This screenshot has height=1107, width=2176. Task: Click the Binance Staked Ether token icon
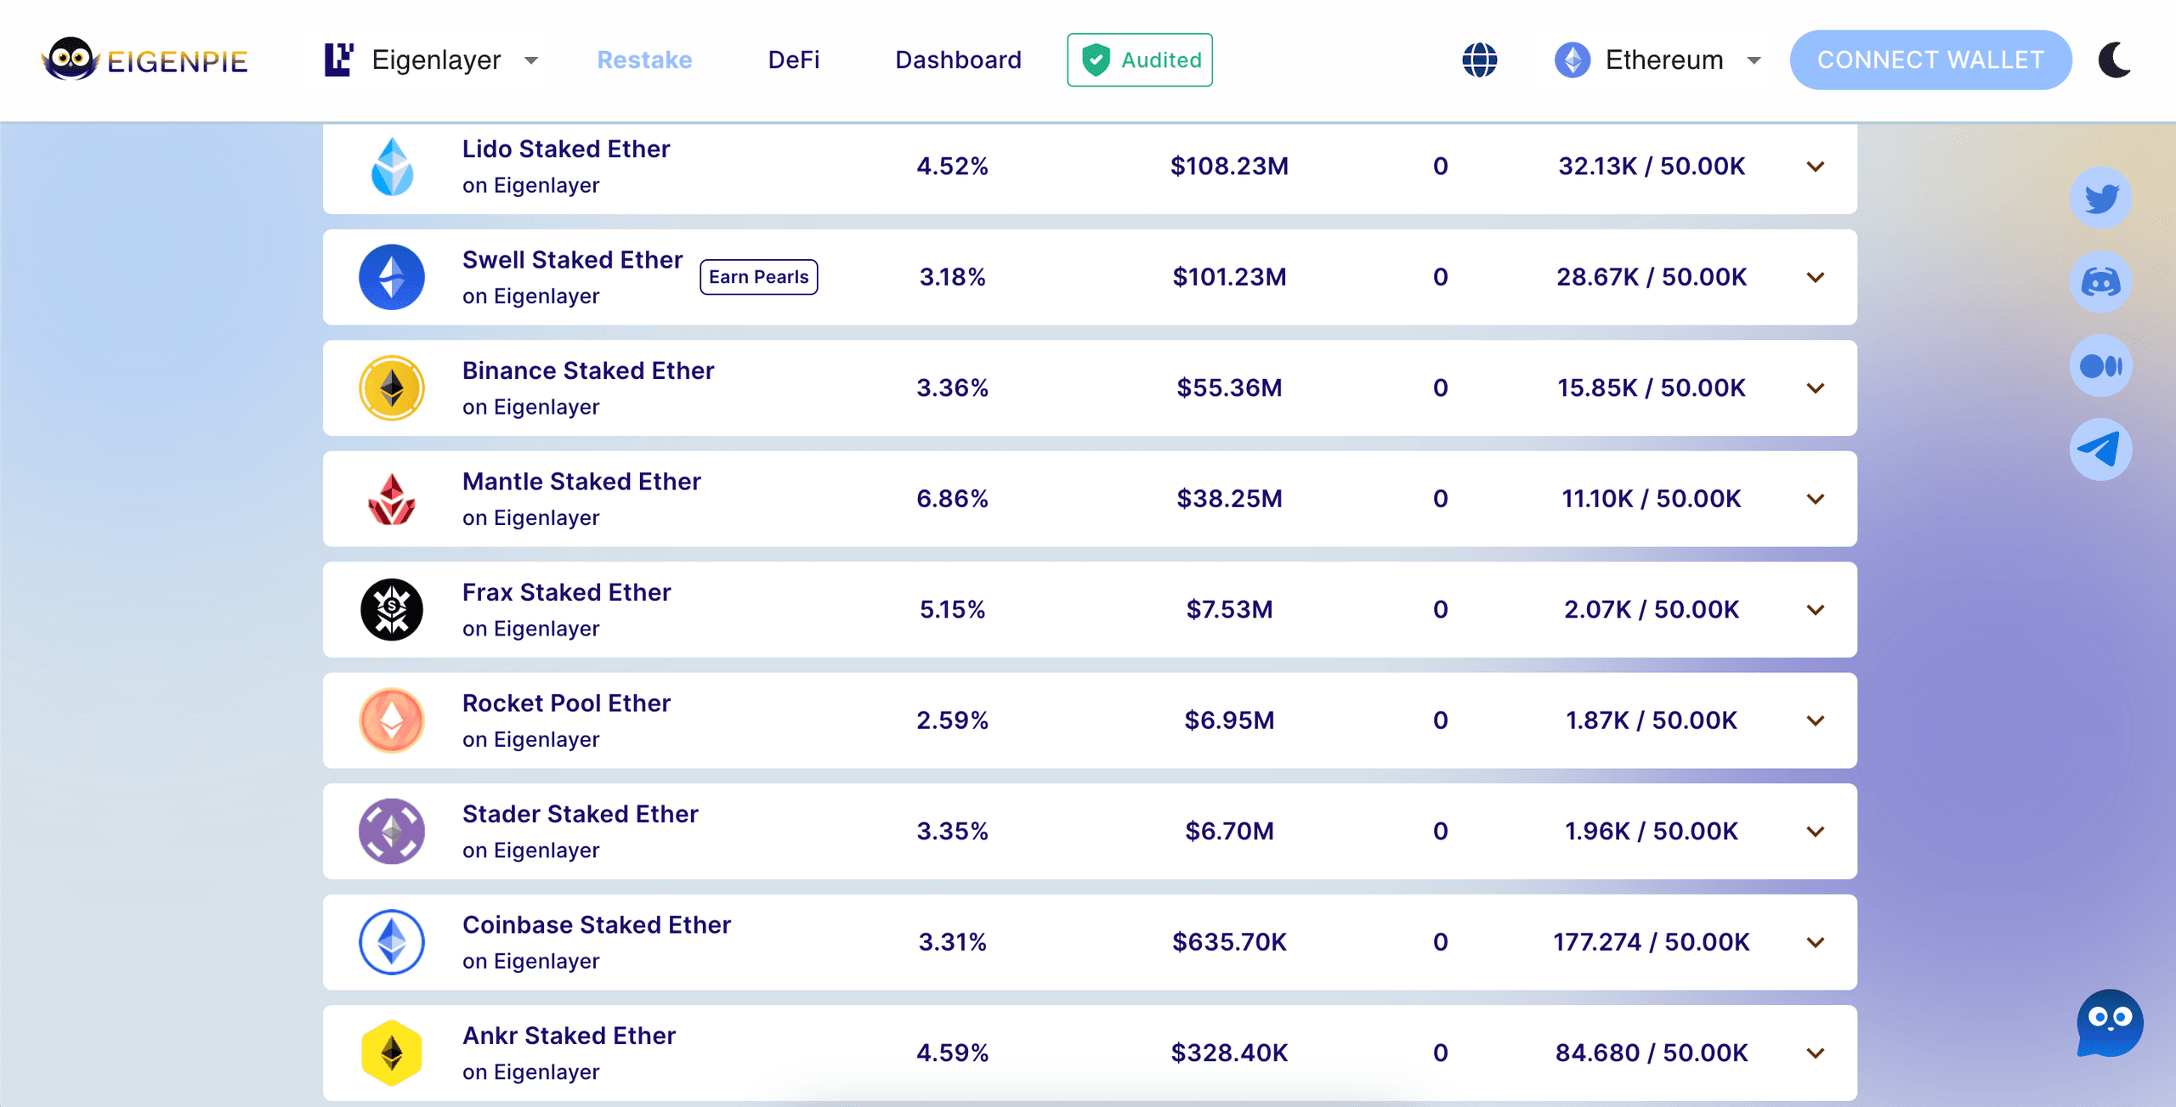[392, 388]
